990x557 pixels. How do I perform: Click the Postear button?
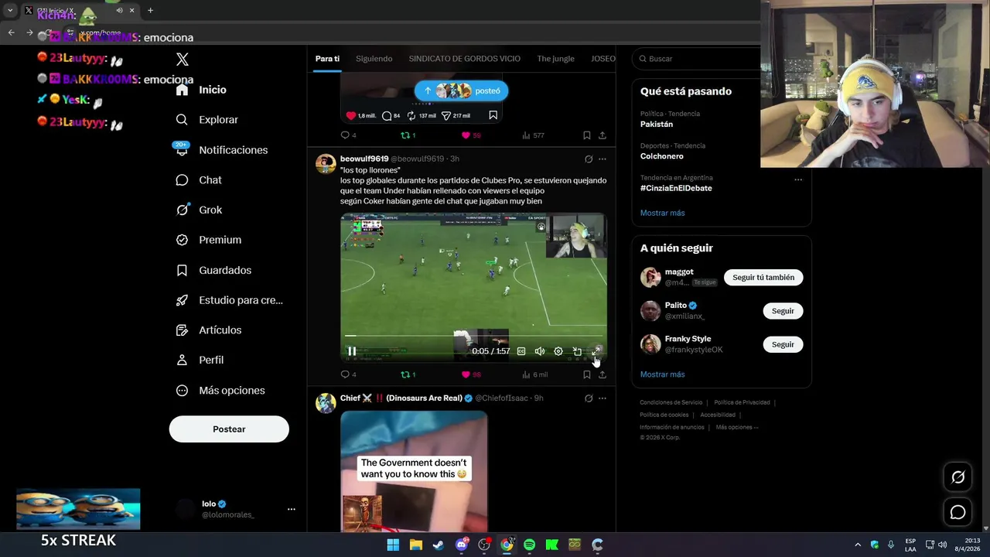pos(229,429)
